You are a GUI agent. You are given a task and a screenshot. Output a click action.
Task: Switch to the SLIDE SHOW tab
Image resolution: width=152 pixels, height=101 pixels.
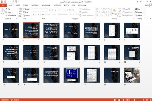[x=57, y=5]
